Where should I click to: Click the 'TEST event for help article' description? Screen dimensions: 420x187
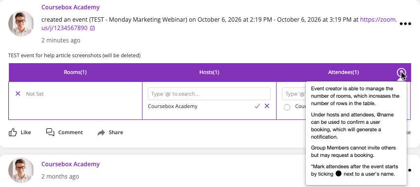[x=74, y=56]
